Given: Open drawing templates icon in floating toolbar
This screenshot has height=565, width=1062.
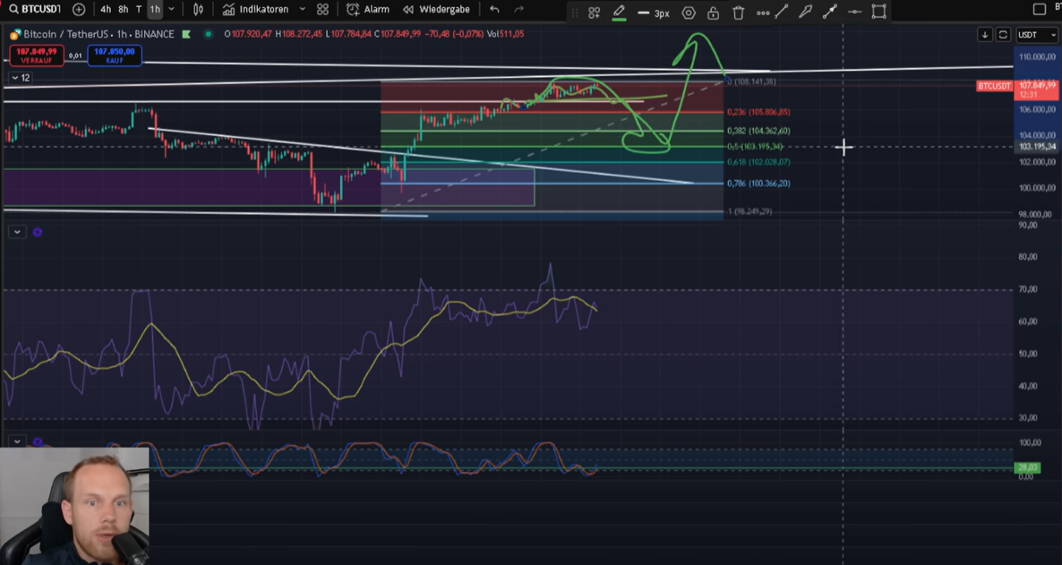Looking at the screenshot, I should click(594, 13).
